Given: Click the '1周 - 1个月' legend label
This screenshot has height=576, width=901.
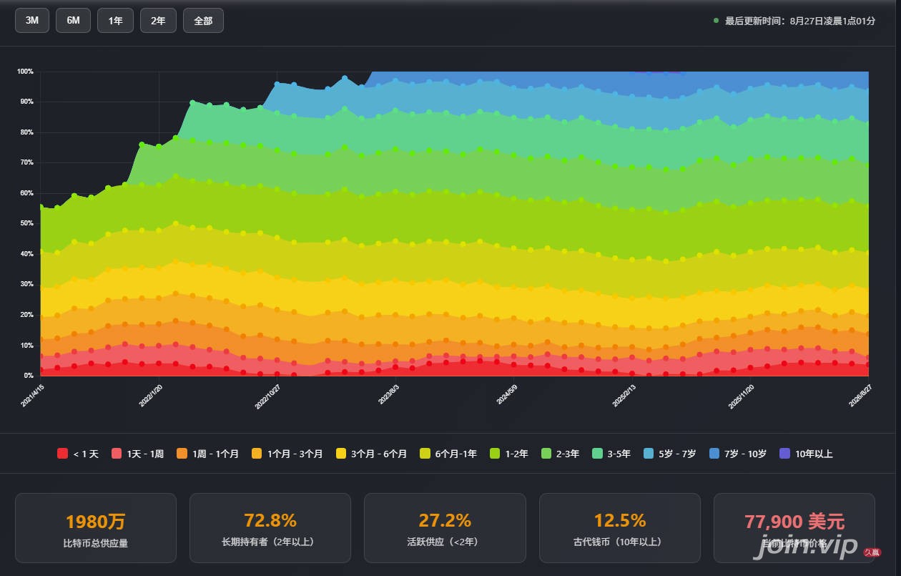Looking at the screenshot, I should (216, 454).
